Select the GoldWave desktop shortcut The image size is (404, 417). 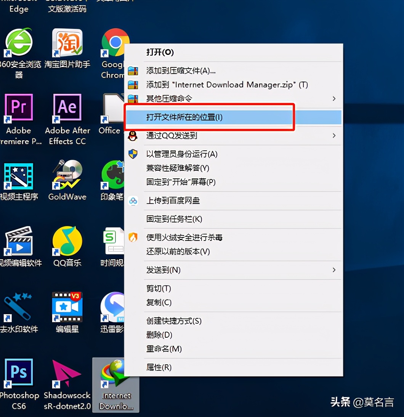coord(67,175)
